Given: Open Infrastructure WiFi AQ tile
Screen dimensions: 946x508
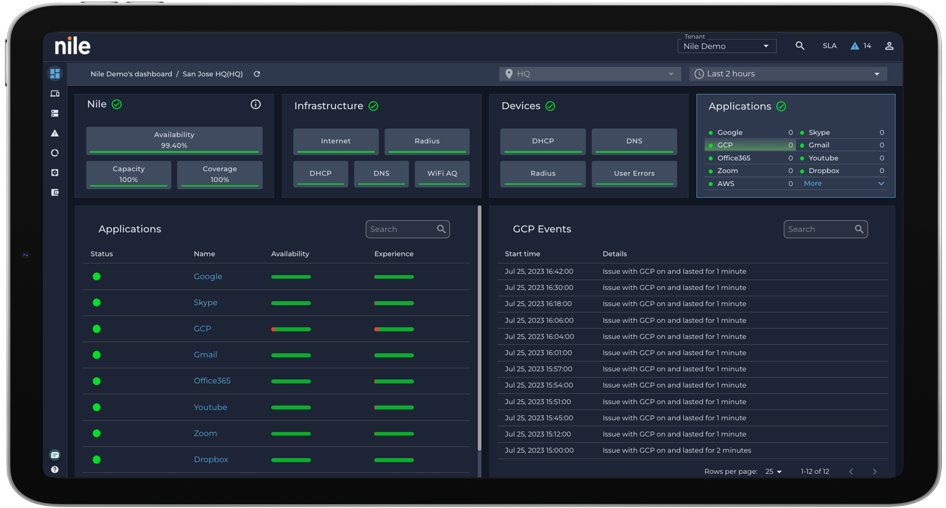Looking at the screenshot, I should [442, 174].
